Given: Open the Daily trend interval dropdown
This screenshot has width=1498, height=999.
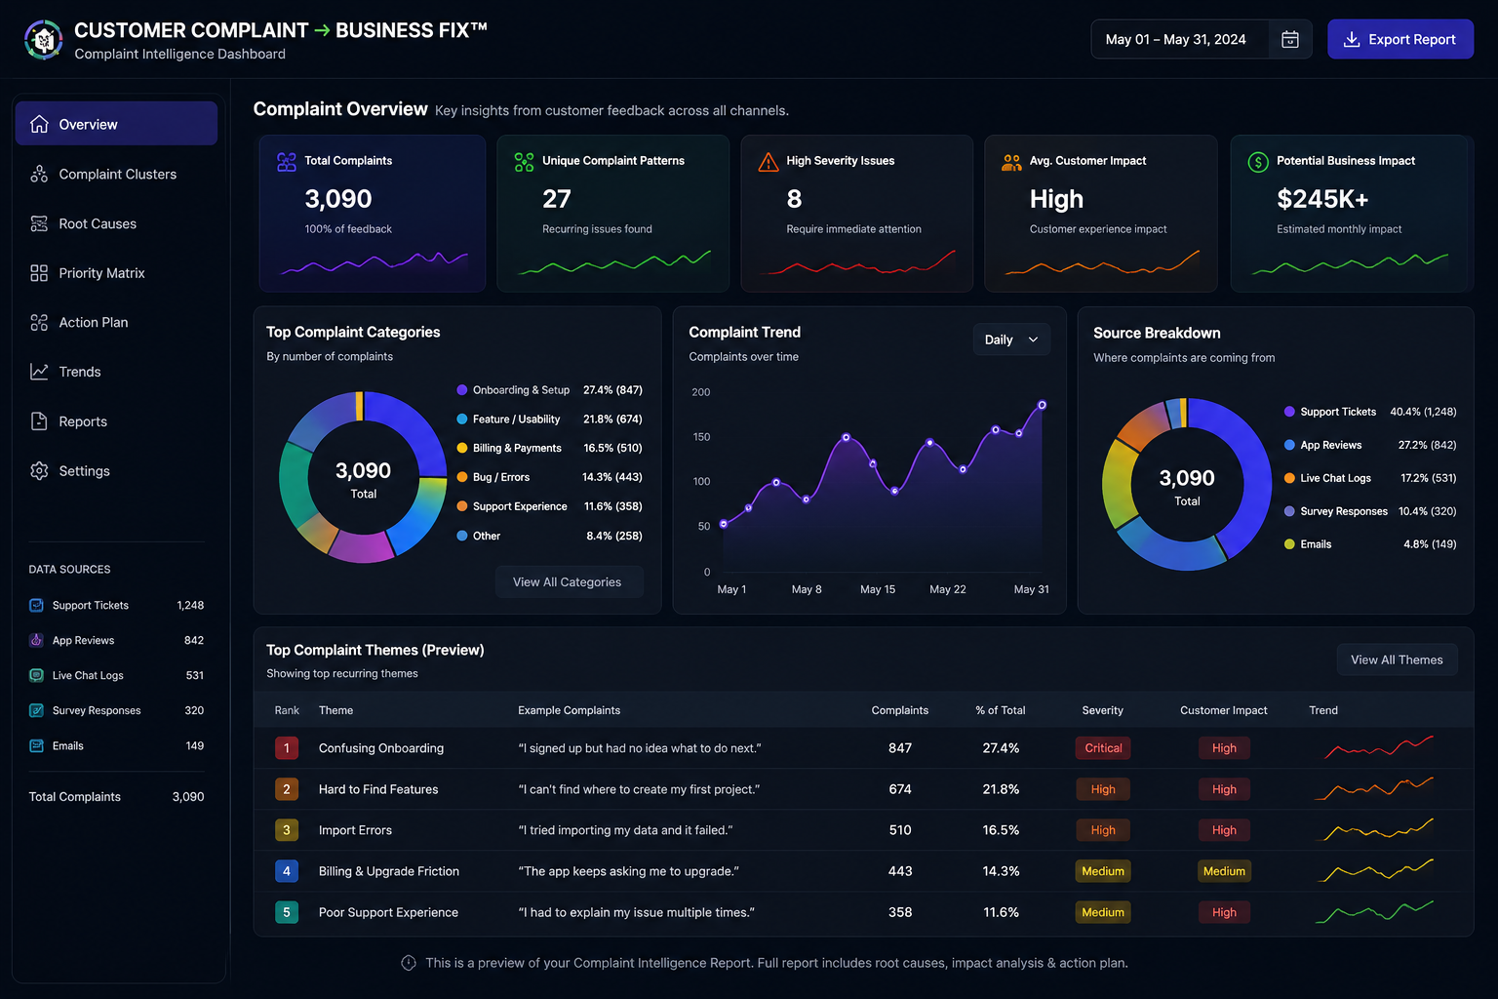Looking at the screenshot, I should click(x=1011, y=340).
